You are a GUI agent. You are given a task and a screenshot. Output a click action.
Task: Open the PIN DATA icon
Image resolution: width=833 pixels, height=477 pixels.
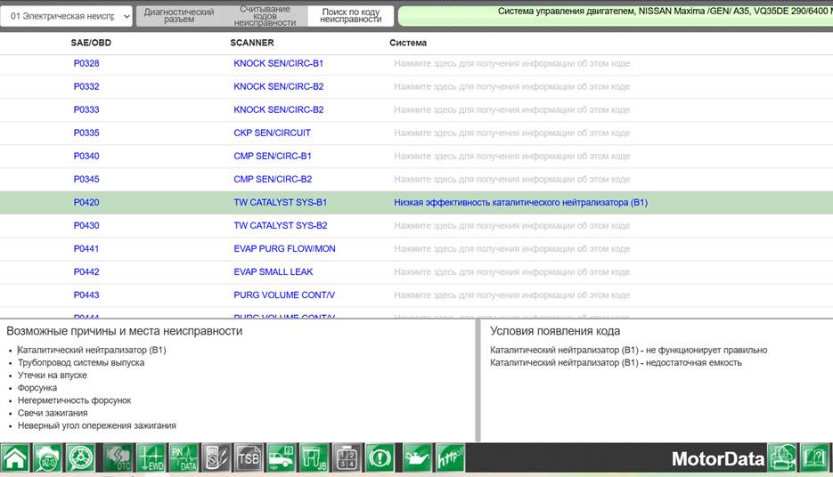click(184, 458)
